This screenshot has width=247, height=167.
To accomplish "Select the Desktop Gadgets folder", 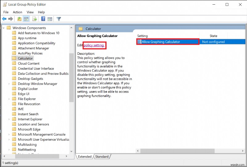I will click(30, 79).
